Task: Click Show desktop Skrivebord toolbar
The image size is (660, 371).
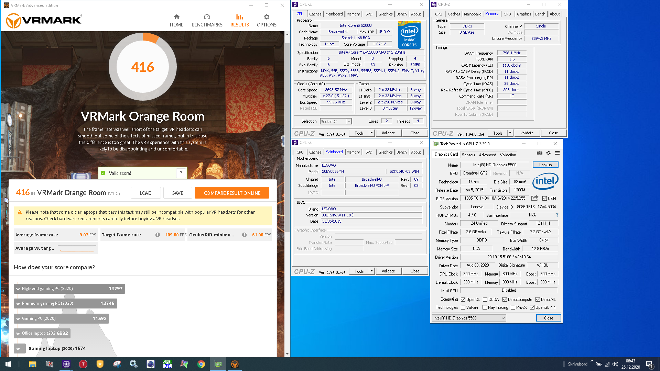Action: coord(577,364)
